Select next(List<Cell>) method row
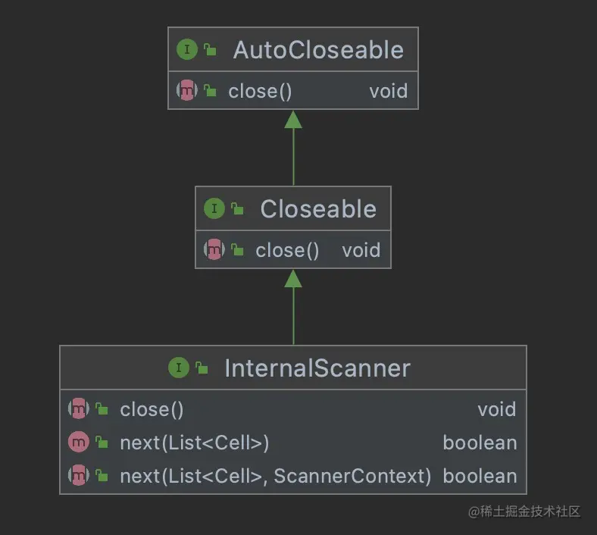 (195, 443)
